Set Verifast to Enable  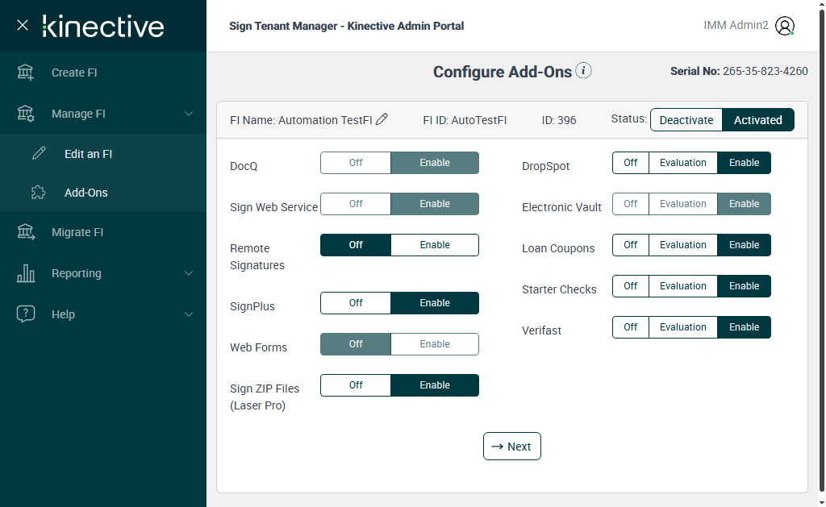tap(744, 327)
